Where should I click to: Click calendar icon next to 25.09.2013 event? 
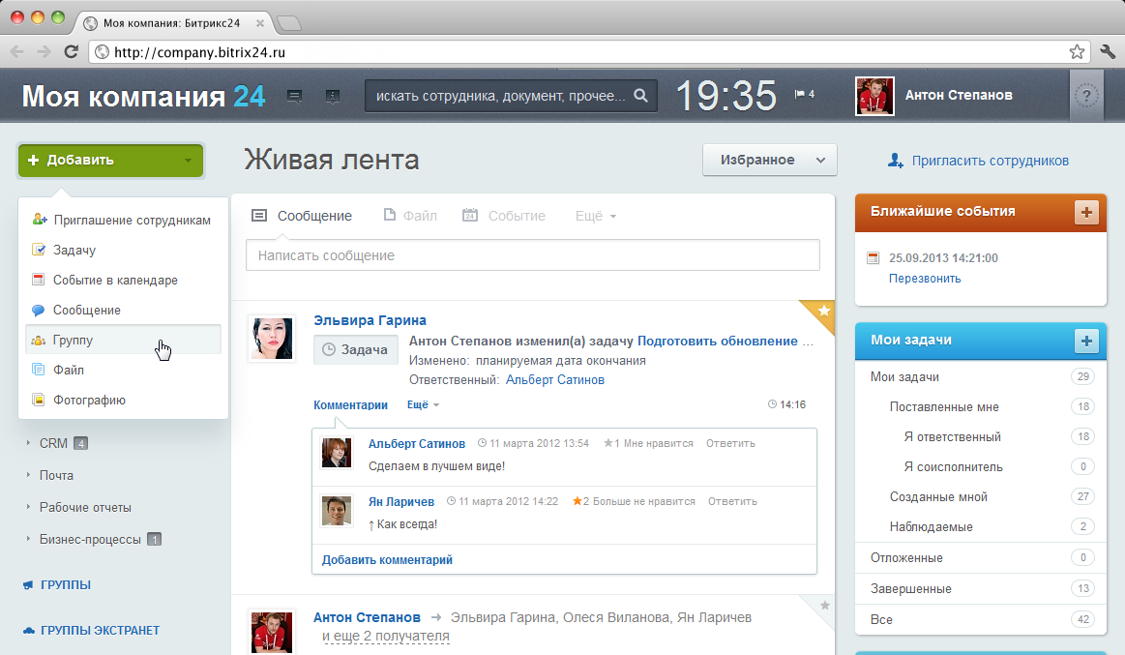[873, 257]
